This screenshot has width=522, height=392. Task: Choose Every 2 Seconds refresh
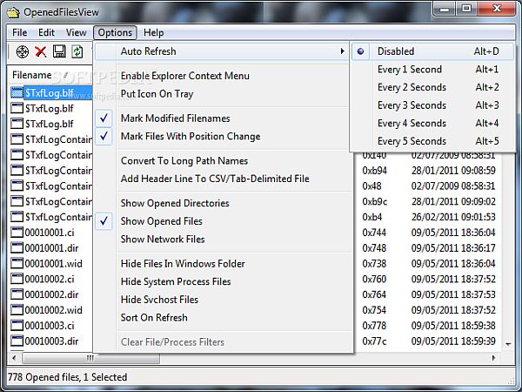[432, 87]
